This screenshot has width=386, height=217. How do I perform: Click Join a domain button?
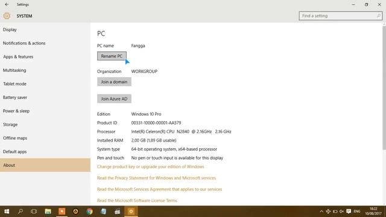click(x=114, y=82)
